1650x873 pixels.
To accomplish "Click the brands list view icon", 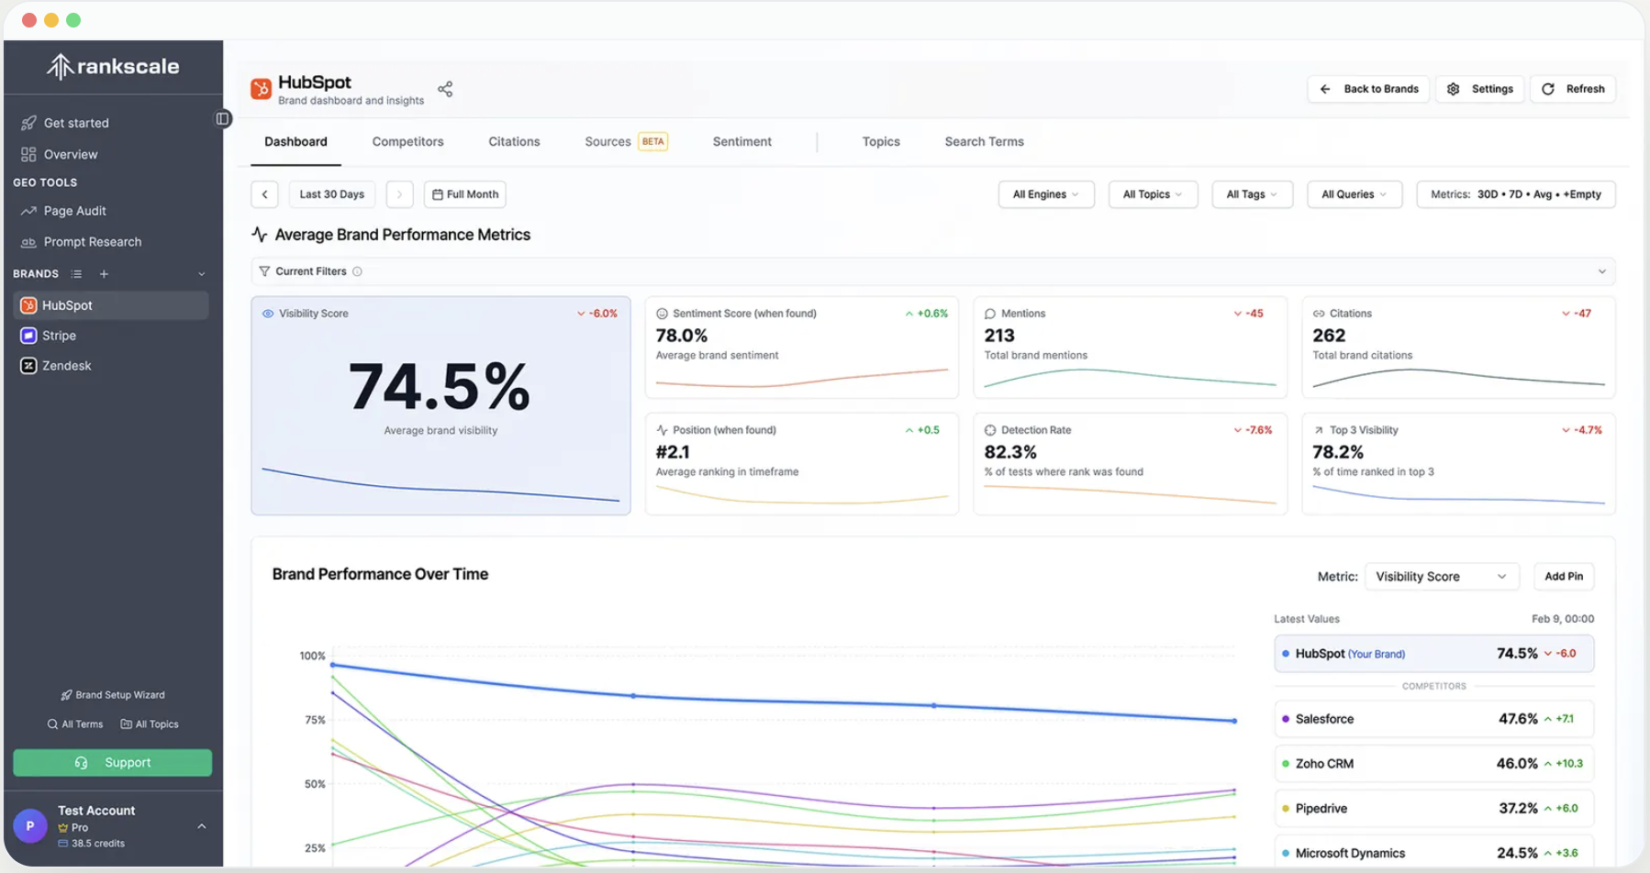I will (x=77, y=274).
